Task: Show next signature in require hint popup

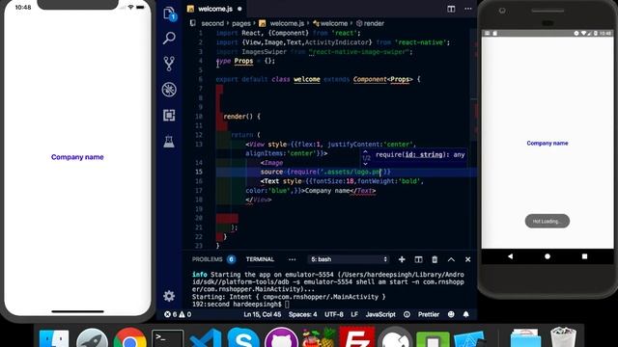Action: 365,165
